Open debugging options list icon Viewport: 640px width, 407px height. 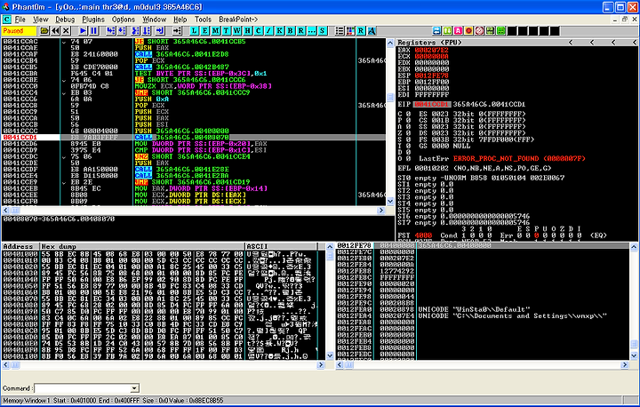[x=340, y=30]
